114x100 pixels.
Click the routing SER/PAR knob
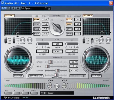point(57,28)
